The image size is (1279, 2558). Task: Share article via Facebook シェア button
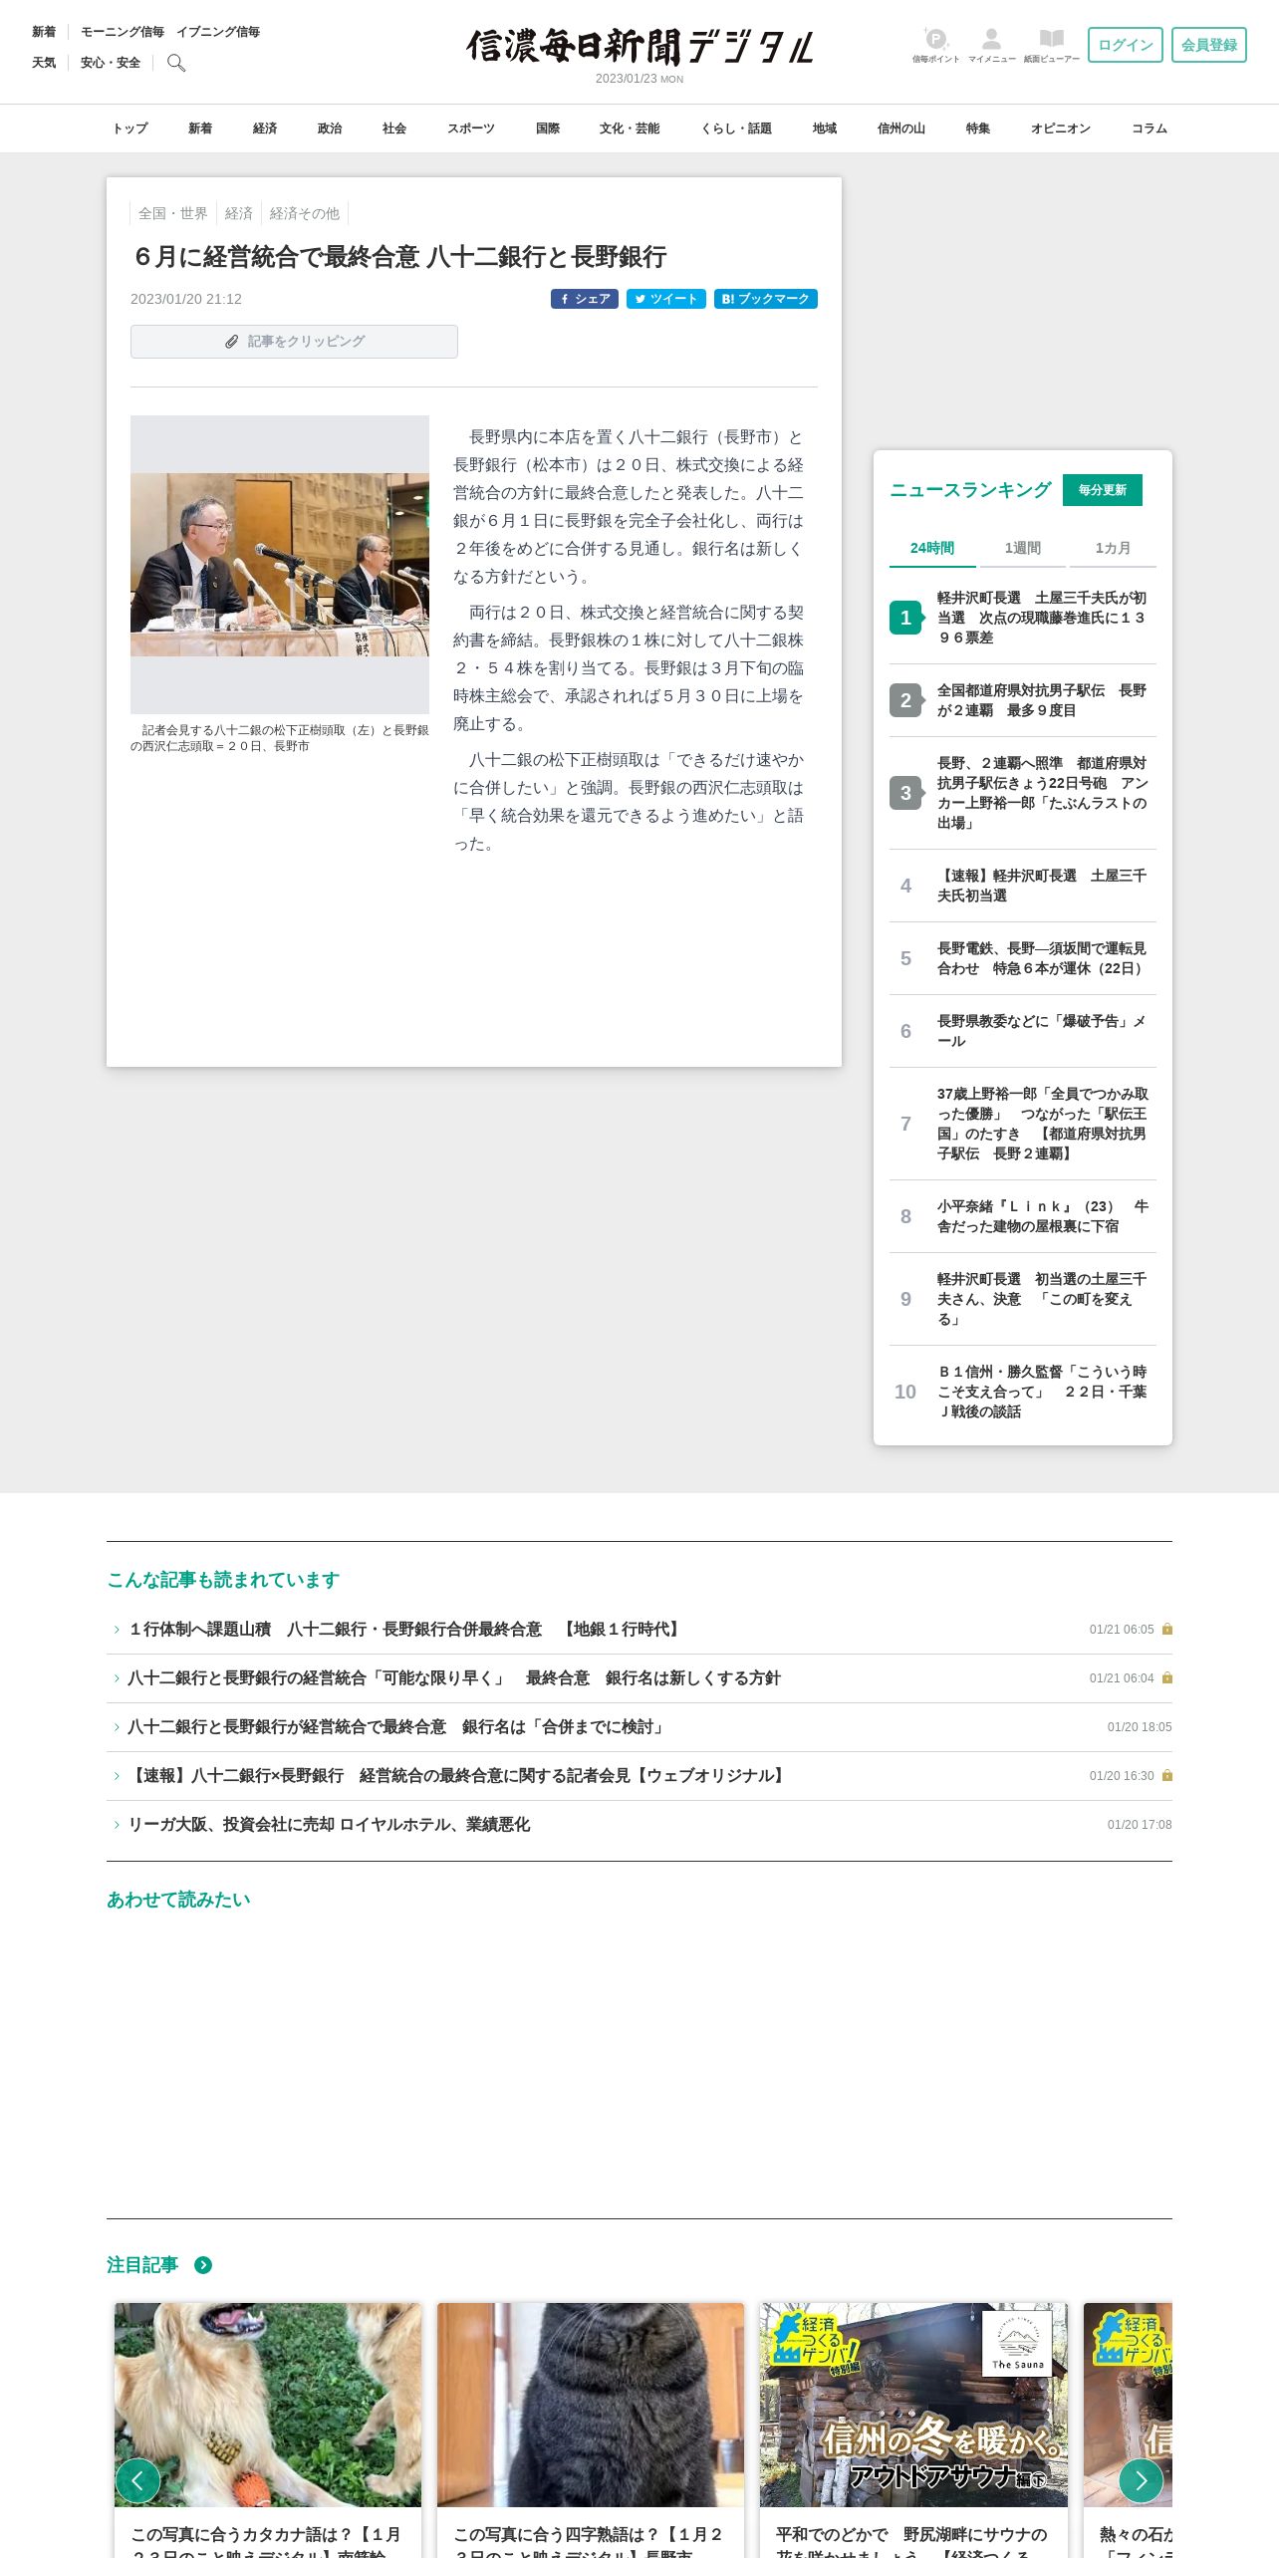point(585,299)
